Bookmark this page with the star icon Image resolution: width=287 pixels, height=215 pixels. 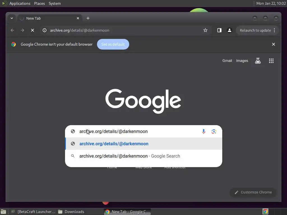click(205, 30)
